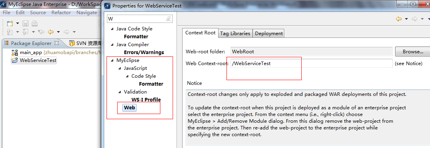Click the Browse... button
This screenshot has width=430, height=148.
coord(413,51)
